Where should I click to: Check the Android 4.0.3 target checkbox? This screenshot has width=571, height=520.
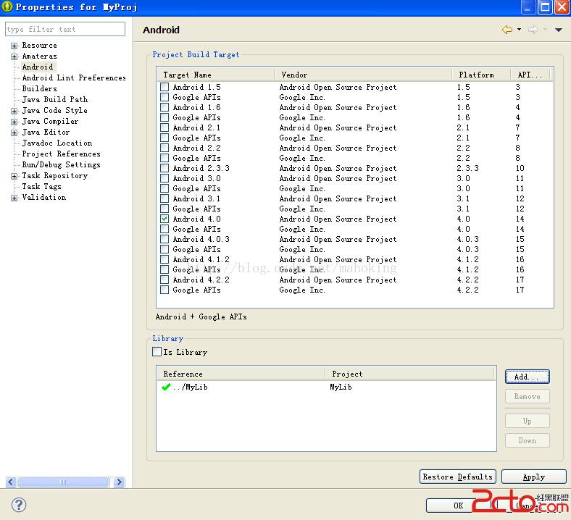pos(164,239)
